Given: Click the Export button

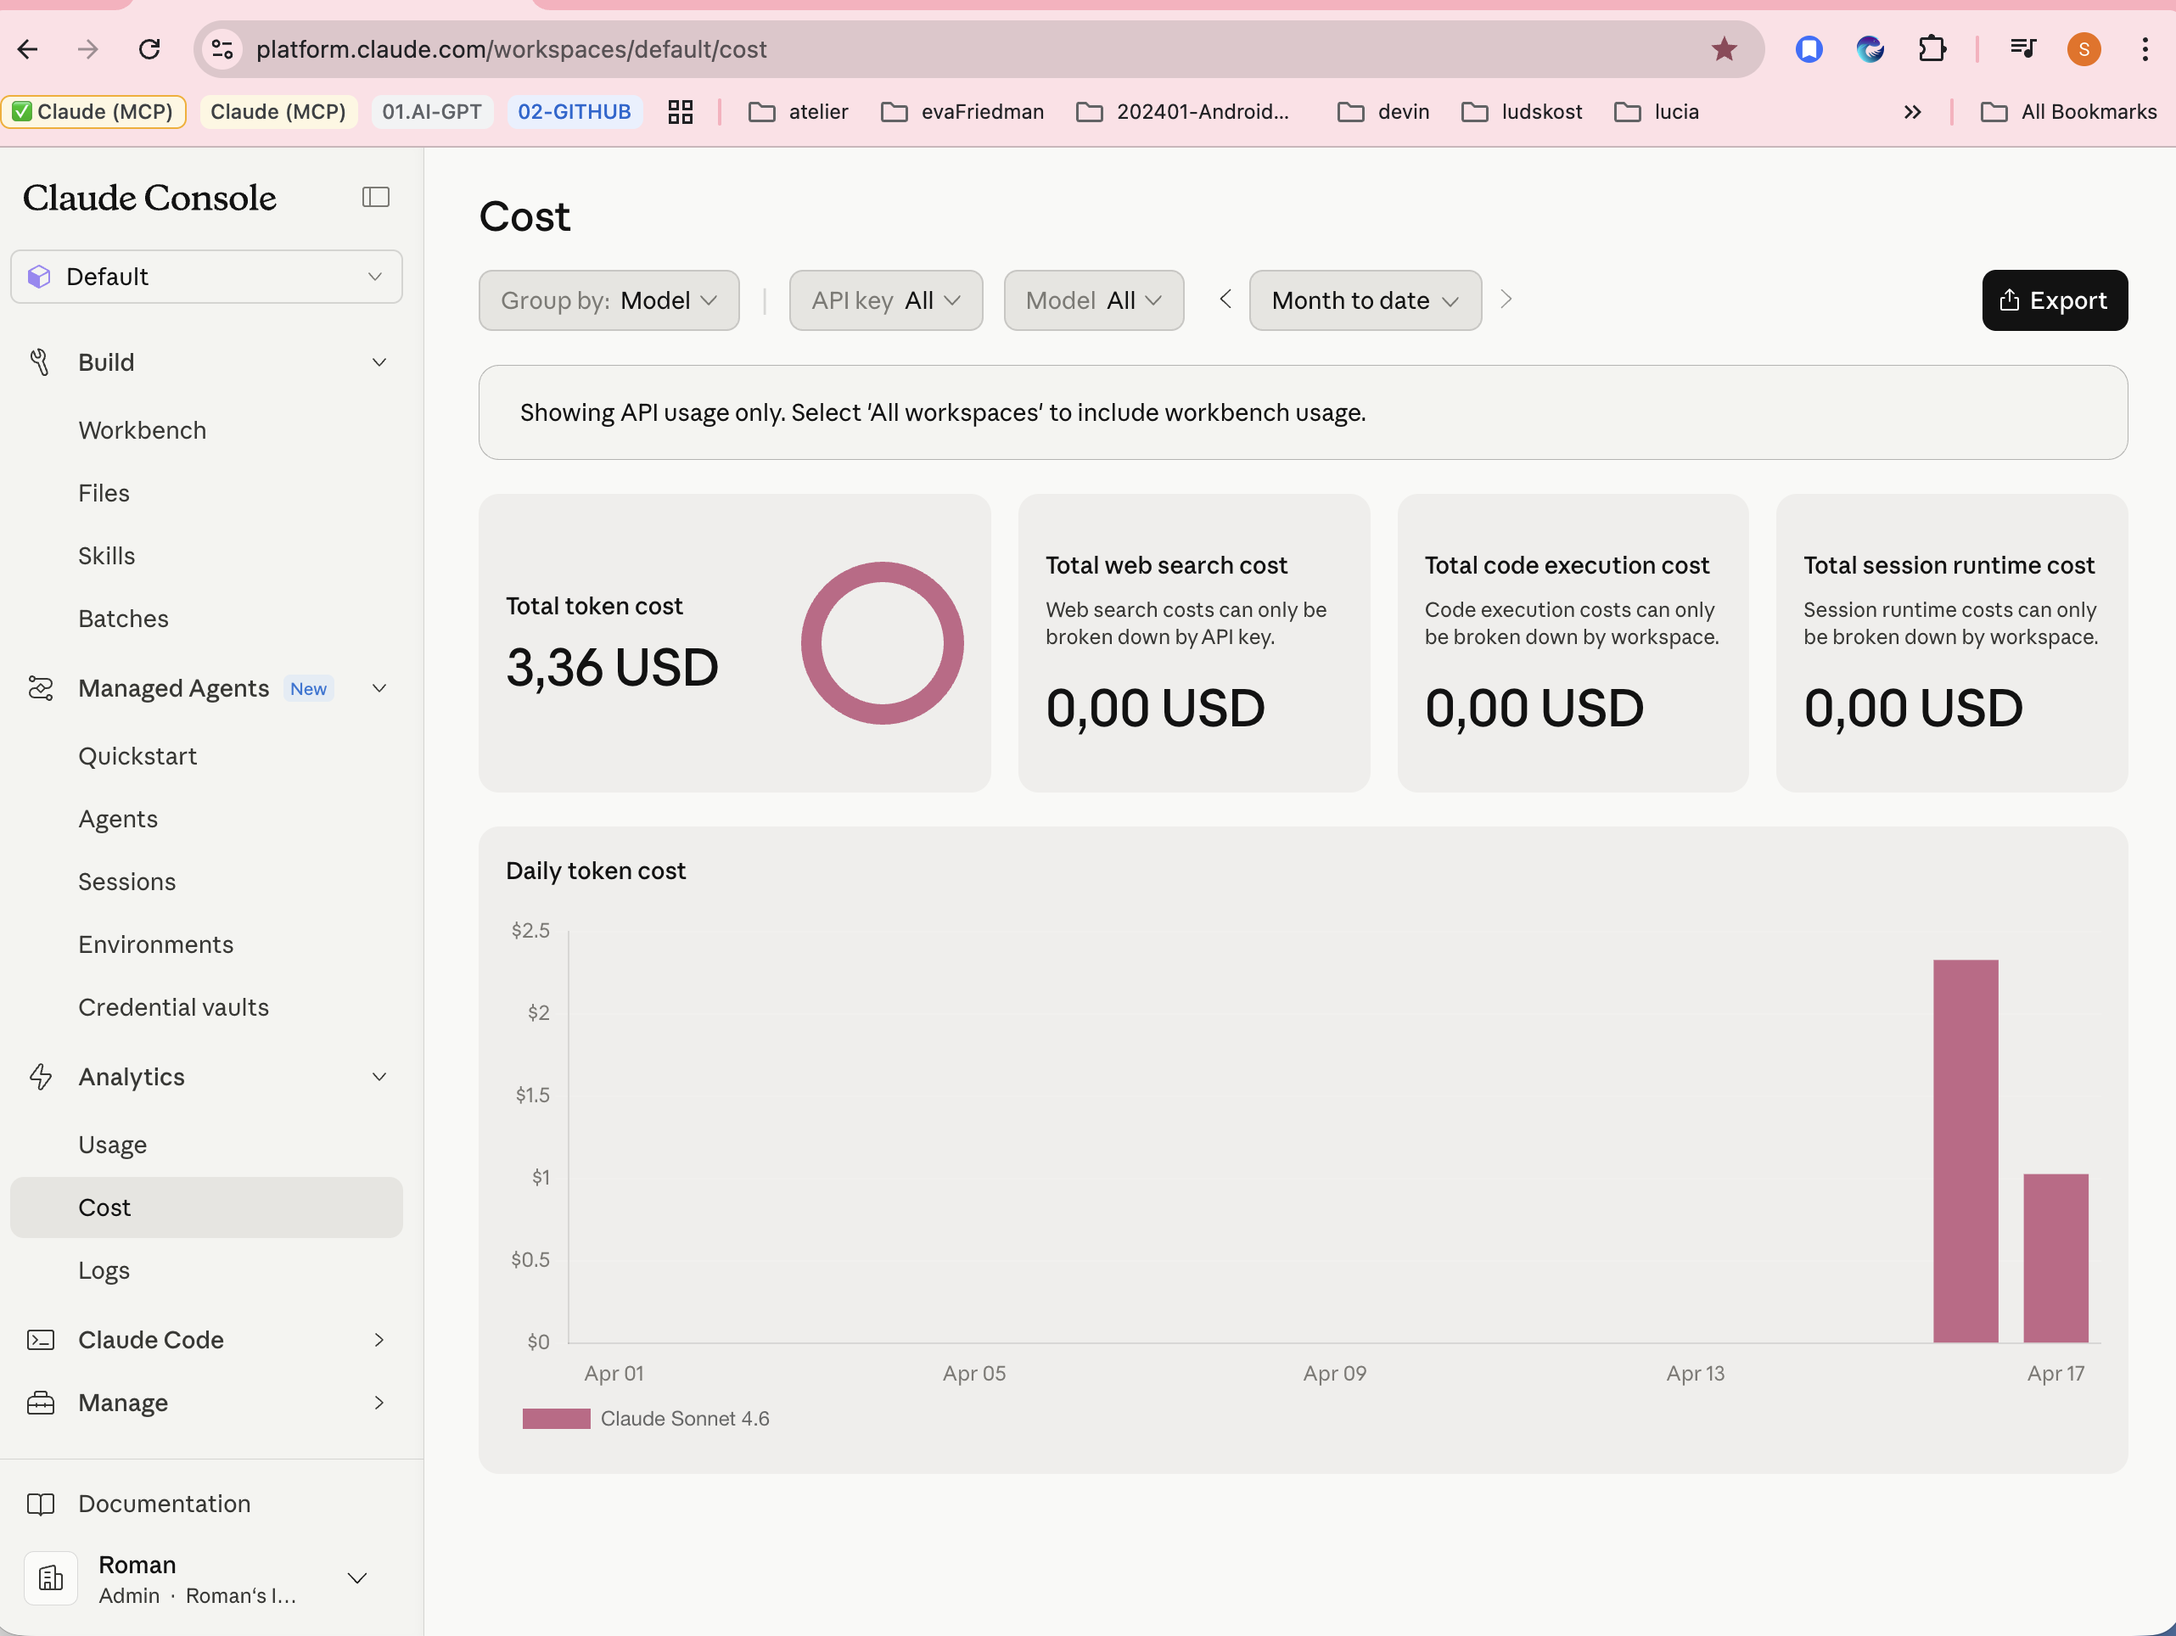Looking at the screenshot, I should 2054,300.
